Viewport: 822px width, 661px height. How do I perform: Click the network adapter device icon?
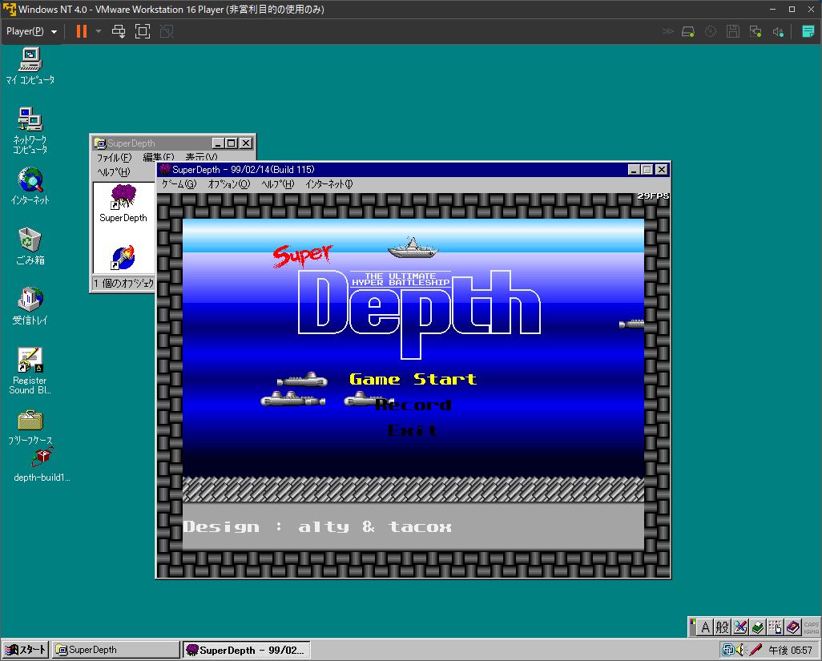click(x=756, y=31)
